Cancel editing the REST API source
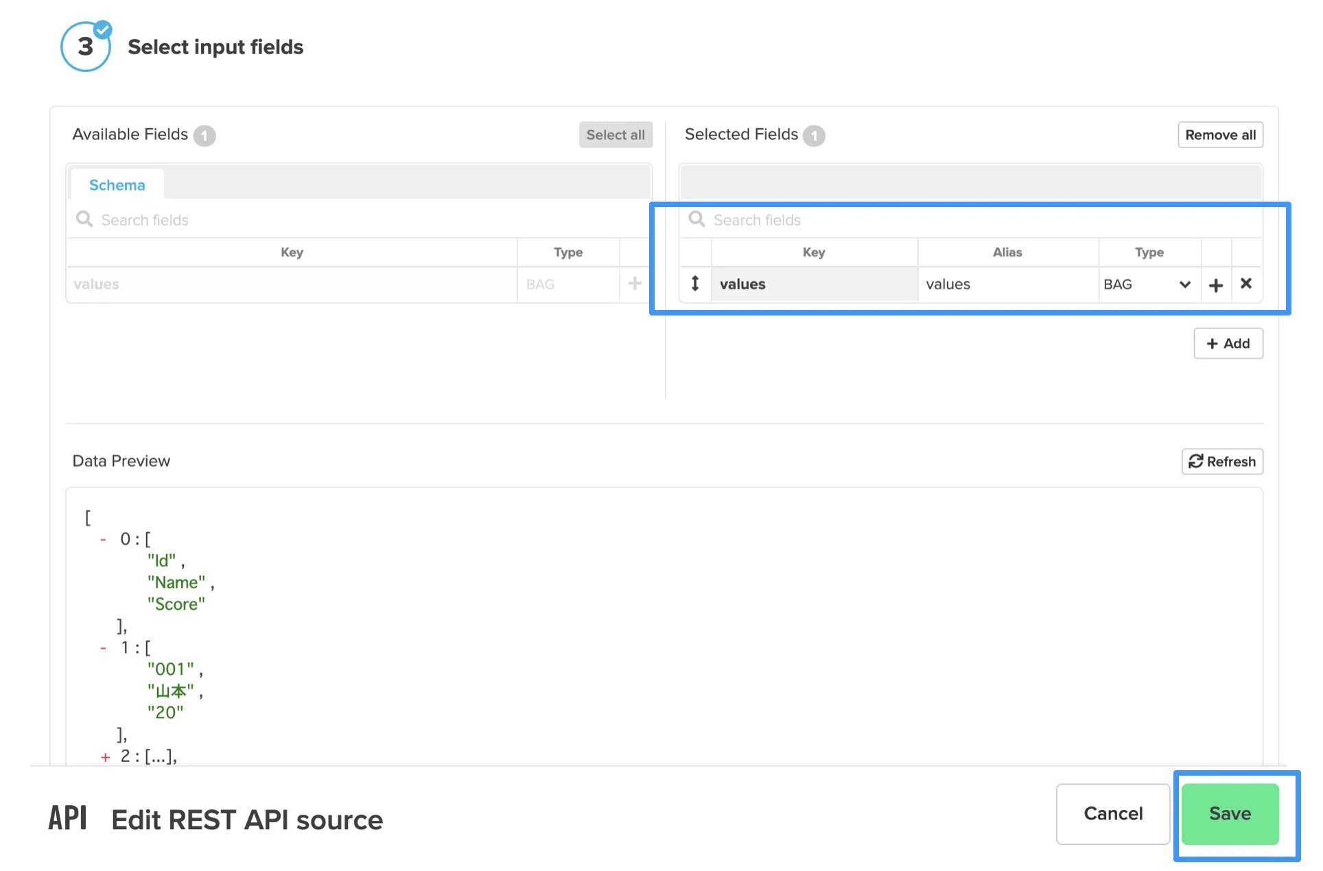1323x871 pixels. (1113, 813)
